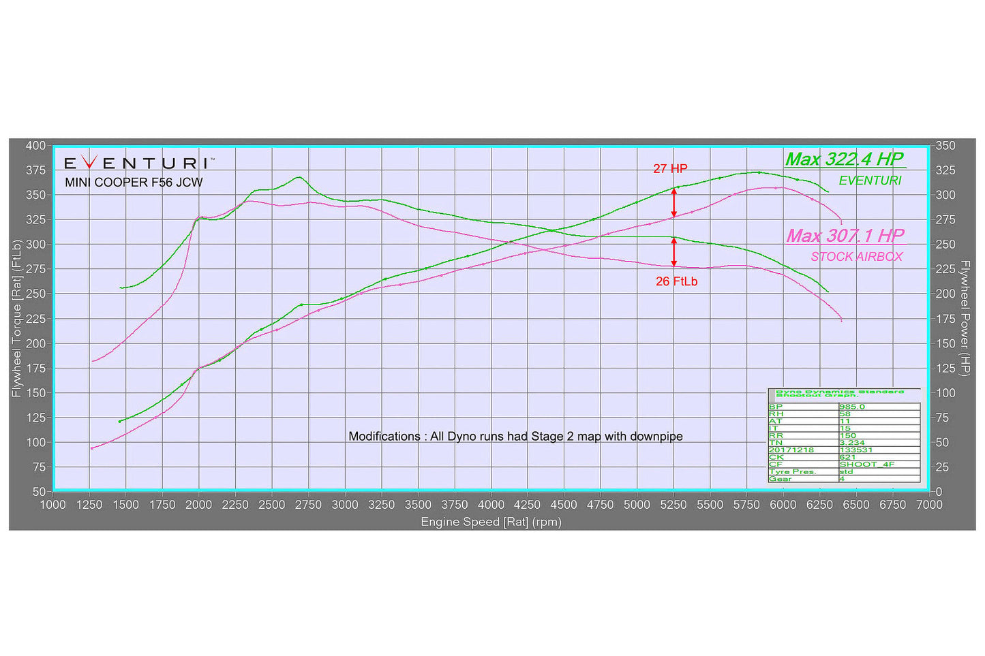Click the 'Engine Speed [Rat] (rpm)' axis title

[x=491, y=522]
